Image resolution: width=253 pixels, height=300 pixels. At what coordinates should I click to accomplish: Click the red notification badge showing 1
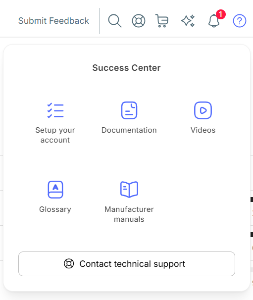tap(221, 14)
